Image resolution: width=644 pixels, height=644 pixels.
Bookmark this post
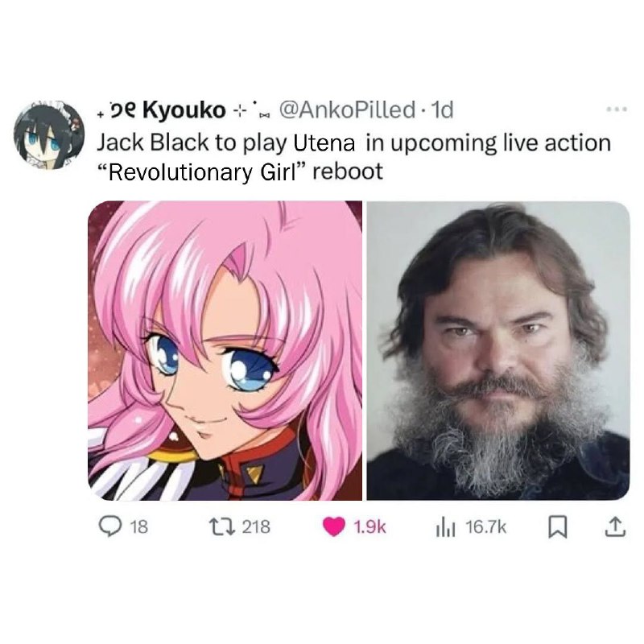(x=558, y=528)
